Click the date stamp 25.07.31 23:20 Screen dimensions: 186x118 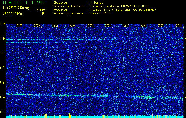pyautogui.click(x=12, y=14)
